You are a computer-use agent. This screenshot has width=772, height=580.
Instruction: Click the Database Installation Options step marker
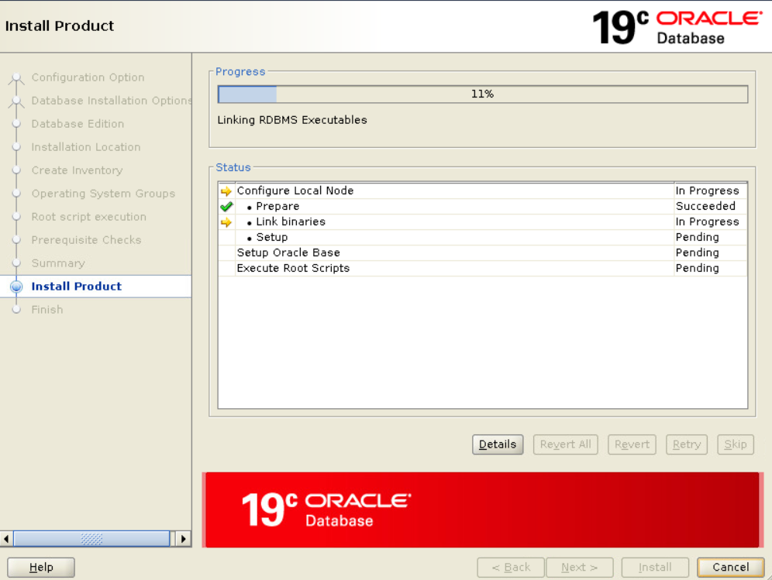click(x=16, y=101)
